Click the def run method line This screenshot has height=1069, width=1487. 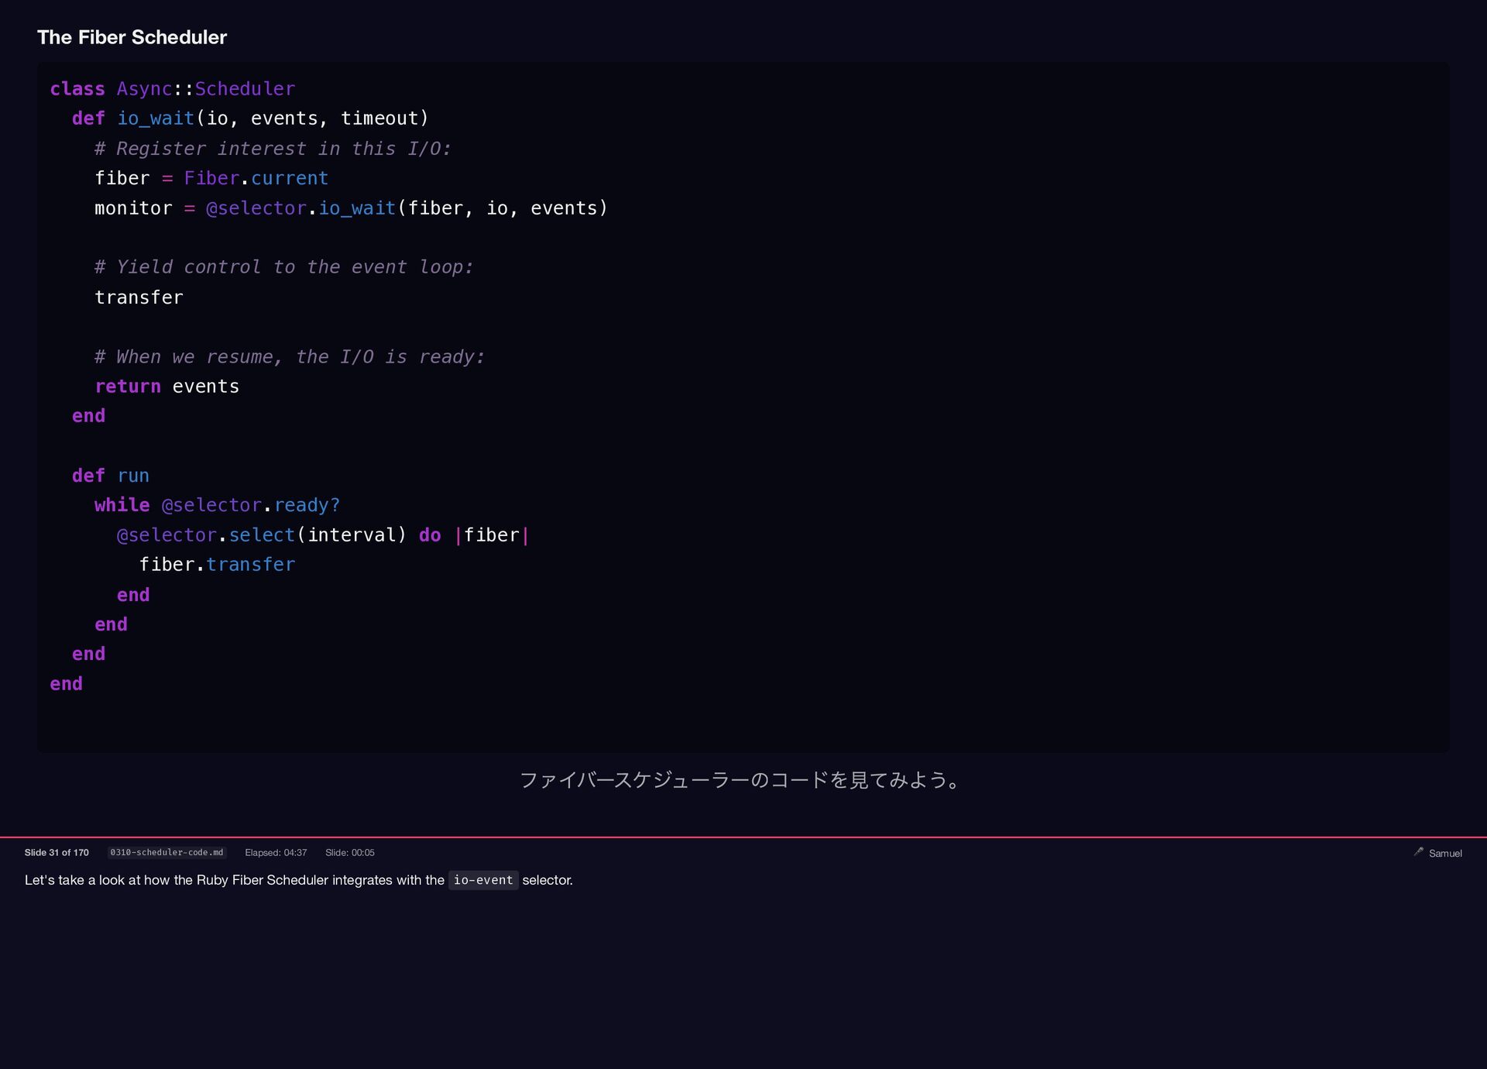tap(110, 476)
